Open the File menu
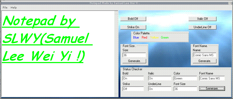The image size is (233, 99). pyautogui.click(x=5, y=7)
